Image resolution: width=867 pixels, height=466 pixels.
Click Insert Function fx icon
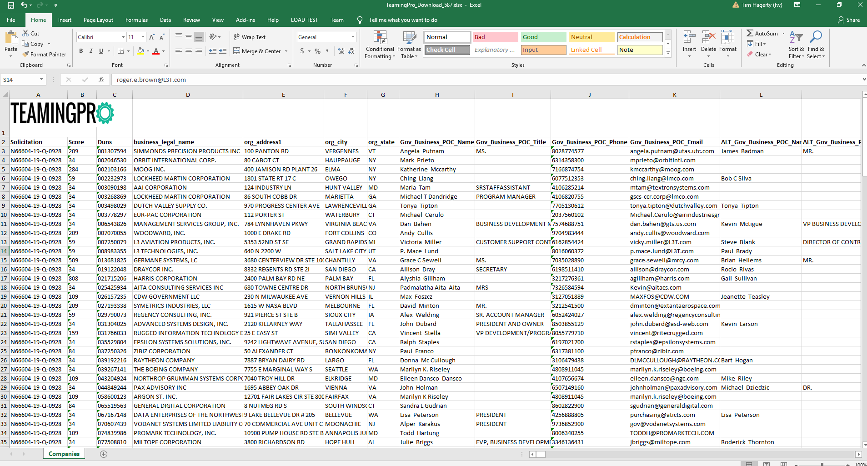[x=101, y=80]
